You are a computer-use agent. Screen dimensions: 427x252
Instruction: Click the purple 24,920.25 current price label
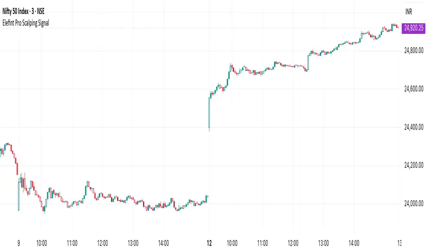pos(413,27)
